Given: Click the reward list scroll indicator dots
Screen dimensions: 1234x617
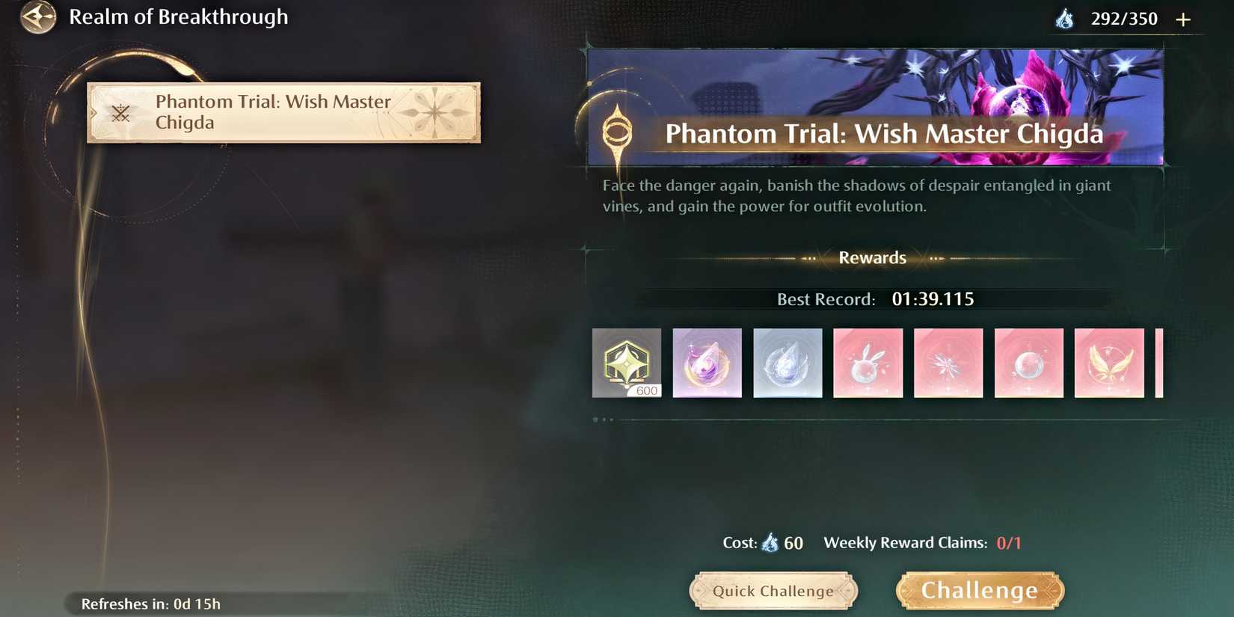Looking at the screenshot, I should 603,420.
